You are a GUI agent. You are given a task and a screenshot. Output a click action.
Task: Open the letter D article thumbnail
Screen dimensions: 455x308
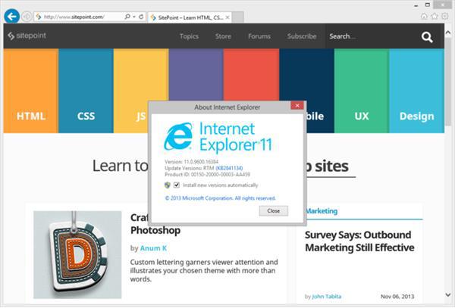point(77,255)
